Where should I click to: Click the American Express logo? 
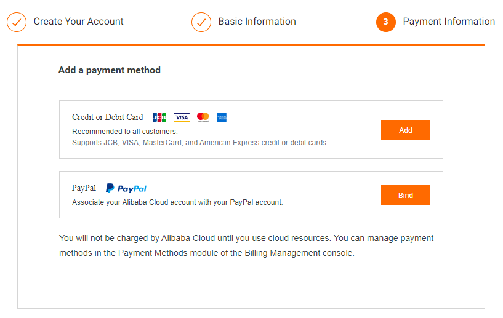point(222,117)
